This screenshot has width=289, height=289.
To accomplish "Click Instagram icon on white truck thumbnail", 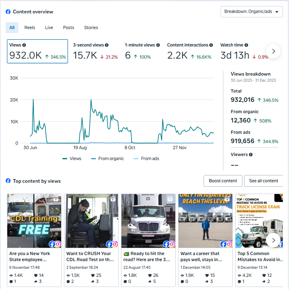I will (172, 244).
